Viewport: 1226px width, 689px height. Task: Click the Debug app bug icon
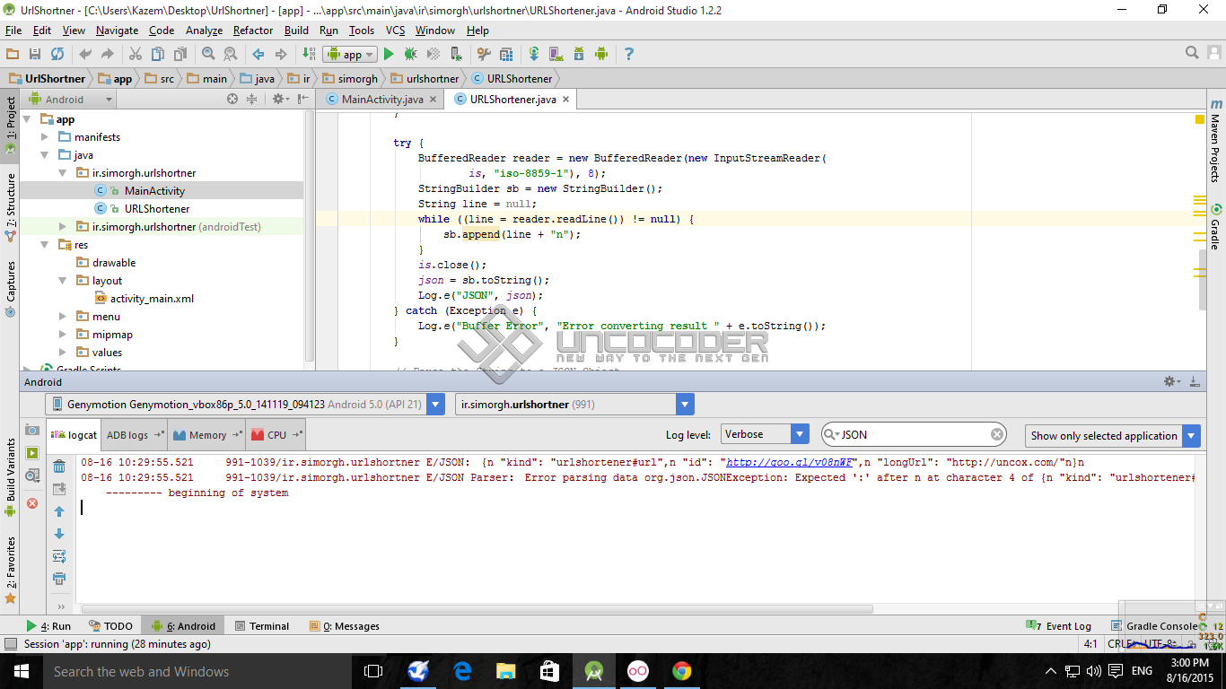[411, 54]
